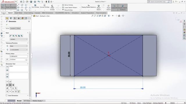
Task: Open Display/Delete Relations tool
Action: click(x=89, y=6)
